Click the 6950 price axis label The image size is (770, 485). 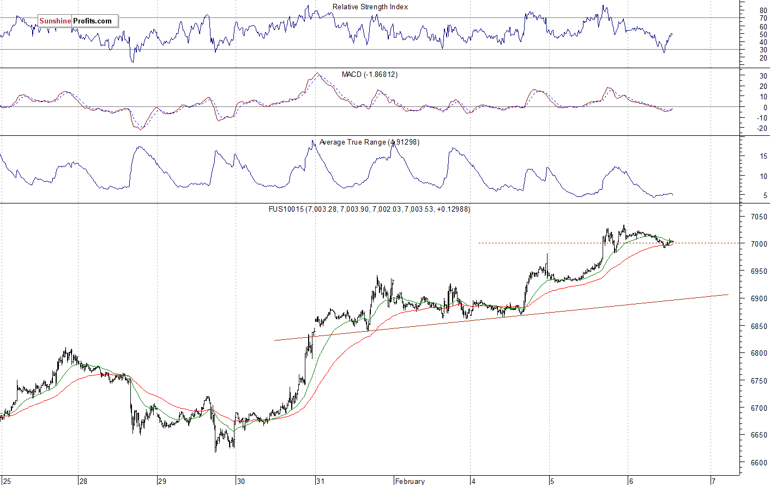tap(759, 271)
